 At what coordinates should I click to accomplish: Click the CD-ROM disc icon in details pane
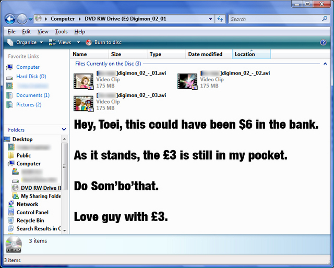point(14,245)
